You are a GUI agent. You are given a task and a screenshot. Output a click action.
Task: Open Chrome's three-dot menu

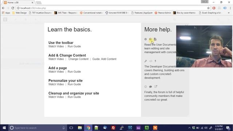tap(230, 8)
